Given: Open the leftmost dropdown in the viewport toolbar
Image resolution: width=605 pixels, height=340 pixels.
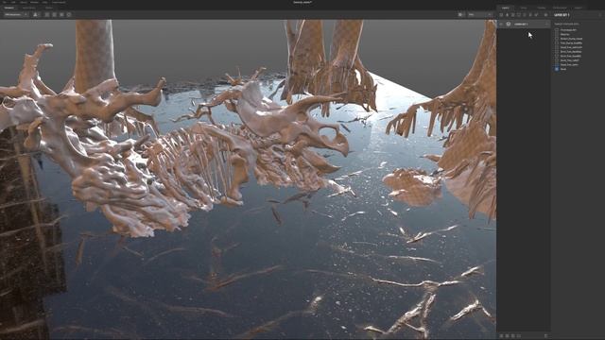Looking at the screenshot, I should click(x=15, y=15).
